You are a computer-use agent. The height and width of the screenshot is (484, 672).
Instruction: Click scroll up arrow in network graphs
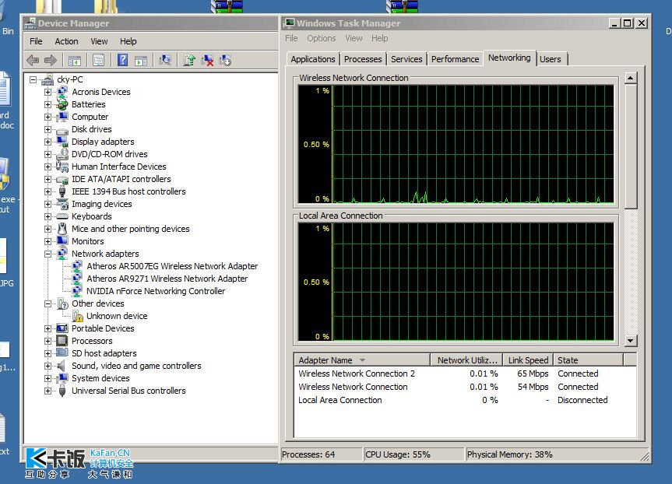click(x=631, y=78)
